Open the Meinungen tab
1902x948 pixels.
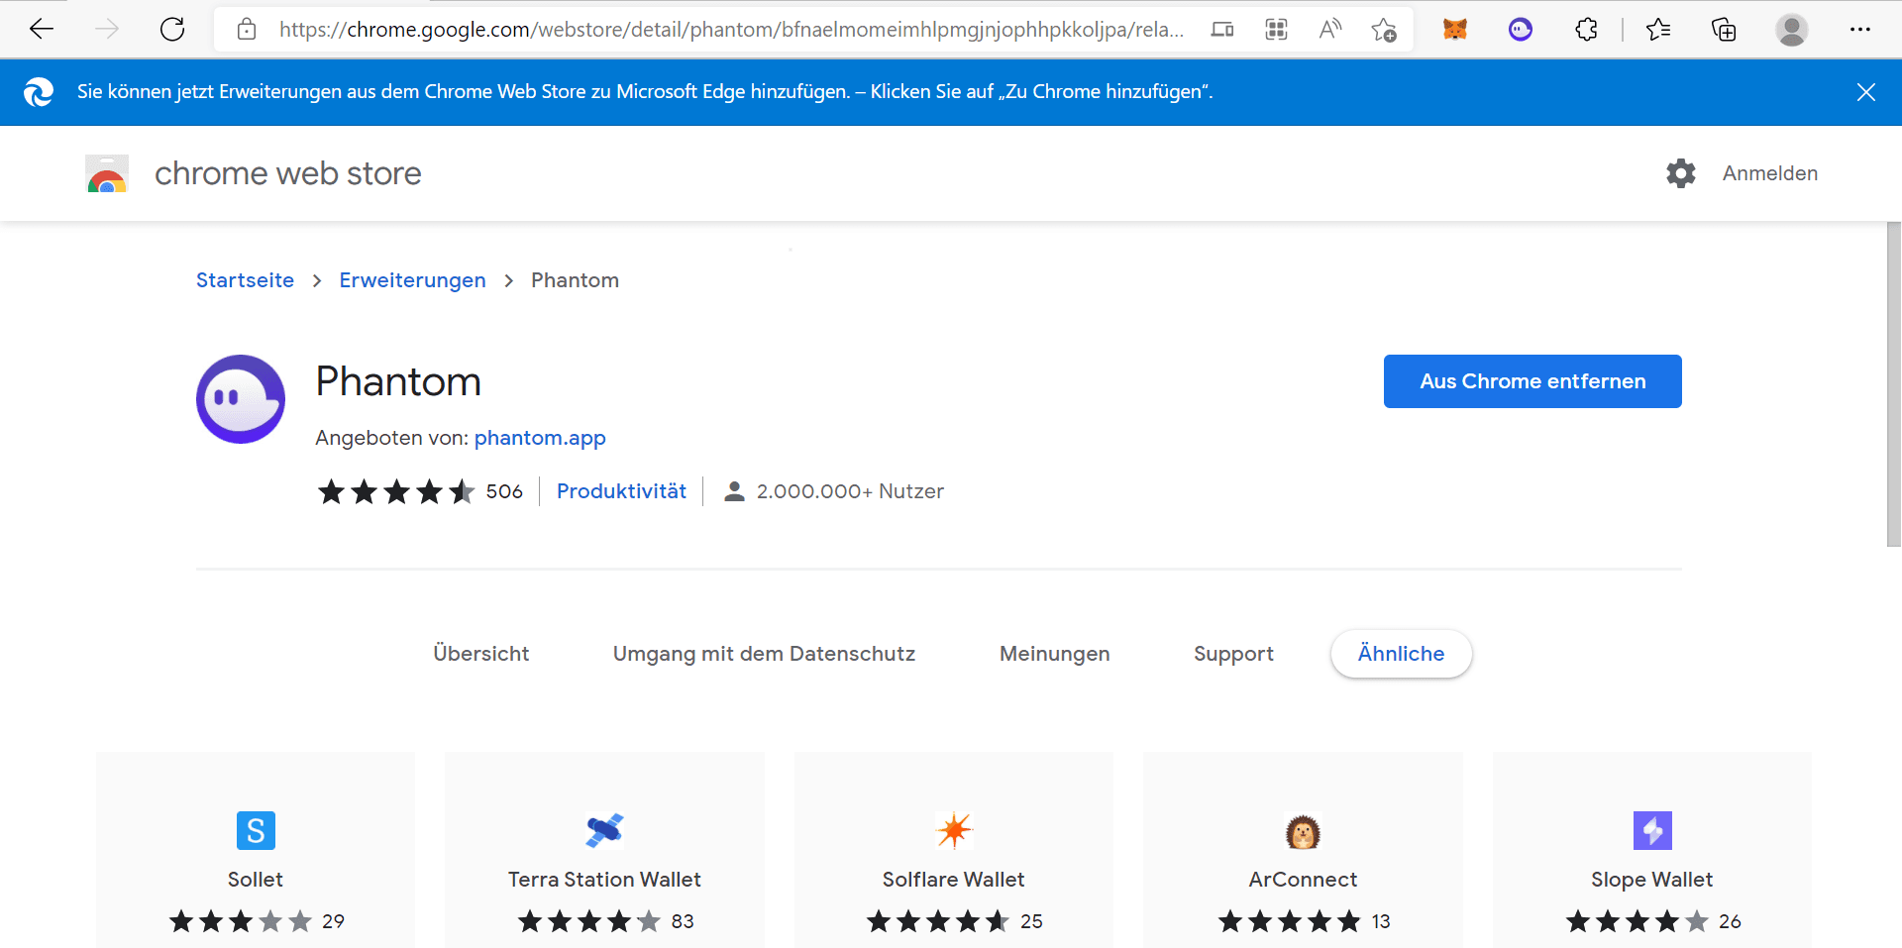click(1054, 654)
